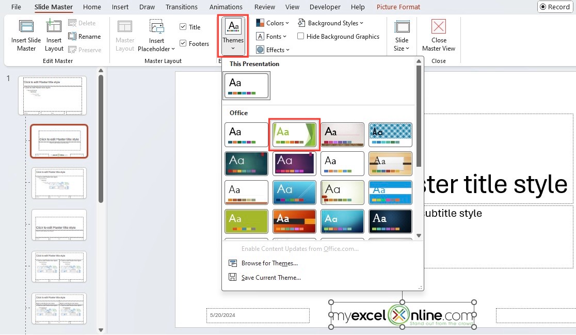Click the Preserve master icon
Screen dimensions: 576x335
pos(72,50)
